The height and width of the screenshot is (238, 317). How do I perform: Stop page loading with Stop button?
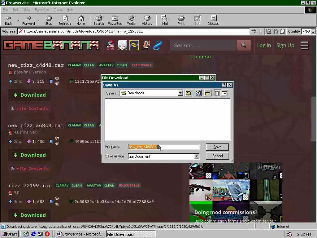(x=49, y=20)
